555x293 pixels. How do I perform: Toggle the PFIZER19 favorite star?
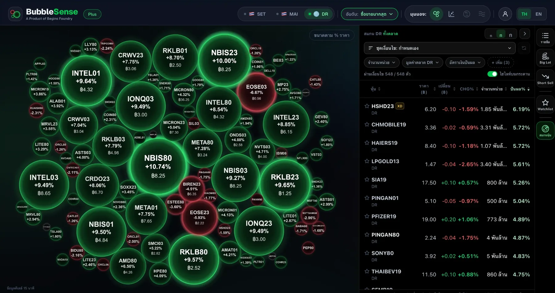367,216
